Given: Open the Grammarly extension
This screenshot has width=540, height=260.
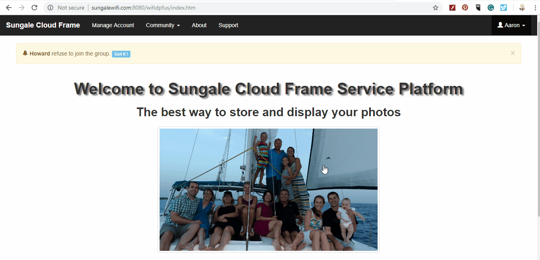Looking at the screenshot, I should coord(491,7).
